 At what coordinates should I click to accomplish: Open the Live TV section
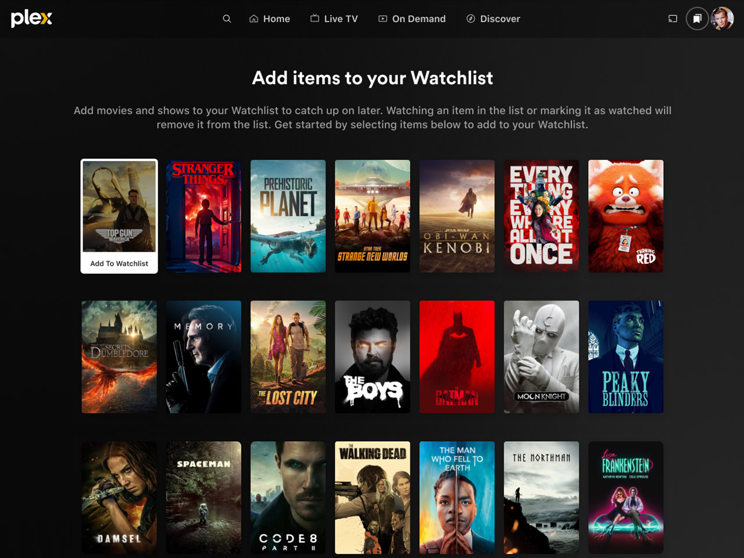click(x=334, y=19)
